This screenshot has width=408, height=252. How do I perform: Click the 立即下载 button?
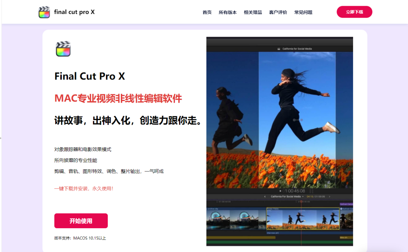(x=354, y=12)
